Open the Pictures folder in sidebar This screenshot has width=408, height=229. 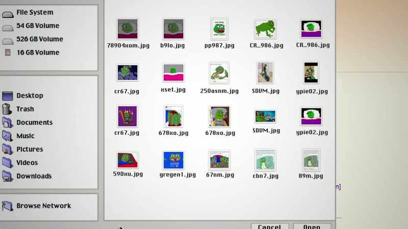tap(22, 149)
